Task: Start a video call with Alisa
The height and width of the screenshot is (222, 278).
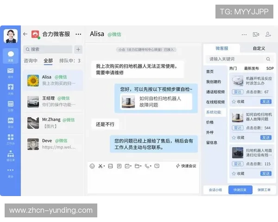Action: point(256,34)
